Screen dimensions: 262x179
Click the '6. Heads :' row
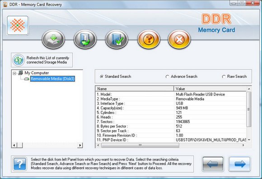(171, 117)
